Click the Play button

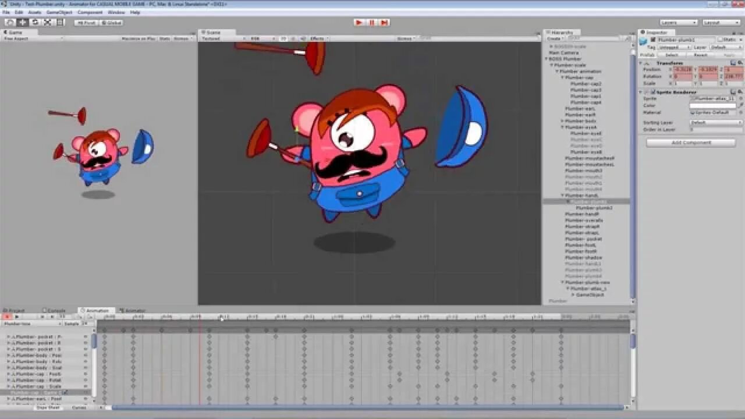pyautogui.click(x=359, y=22)
